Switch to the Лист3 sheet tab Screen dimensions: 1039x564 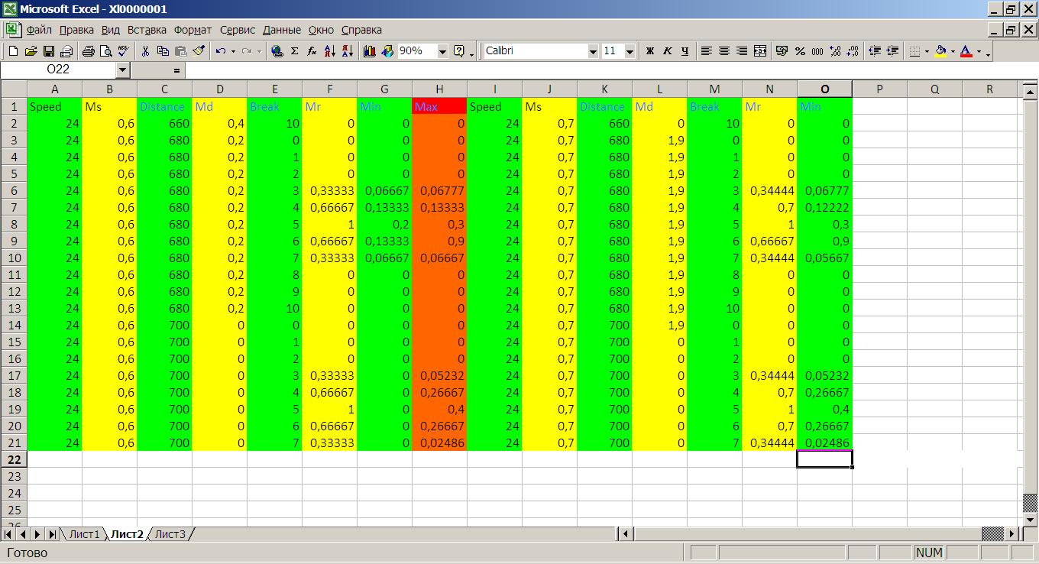pyautogui.click(x=170, y=534)
